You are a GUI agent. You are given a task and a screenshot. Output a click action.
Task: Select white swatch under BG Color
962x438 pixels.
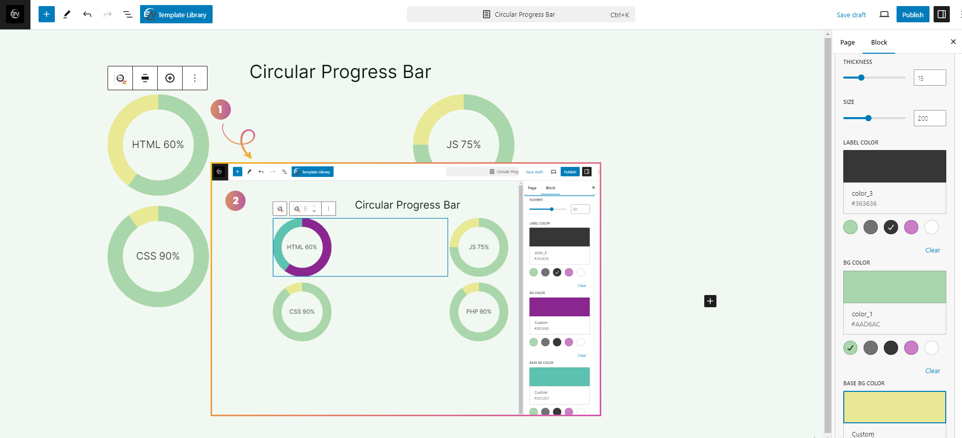click(x=932, y=348)
